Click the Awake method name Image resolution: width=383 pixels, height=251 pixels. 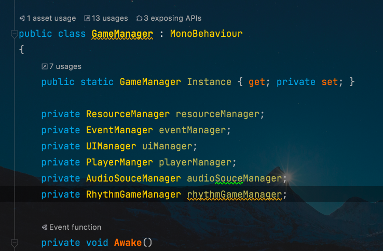click(x=128, y=243)
